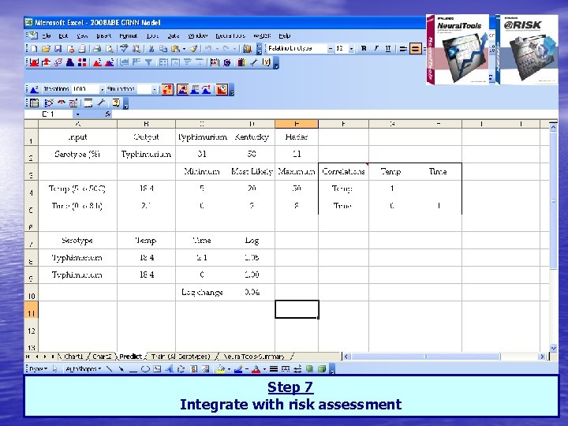This screenshot has width=568, height=426.
Task: Click the drawing toolbar Oval shape icon
Action: (145, 369)
